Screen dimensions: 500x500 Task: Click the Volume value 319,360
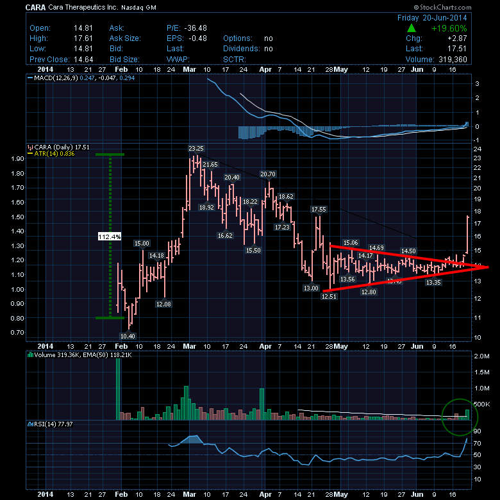click(453, 60)
